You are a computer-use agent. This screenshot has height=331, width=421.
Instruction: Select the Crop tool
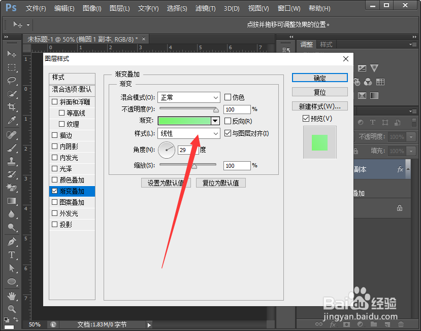[x=12, y=106]
